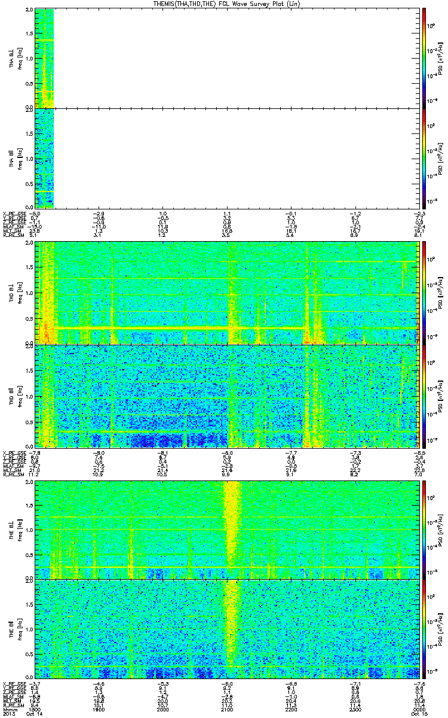Viewport: 448px width, 718px height.
Task: Select the THE B-parallel spectrogram panel
Action: point(226,629)
